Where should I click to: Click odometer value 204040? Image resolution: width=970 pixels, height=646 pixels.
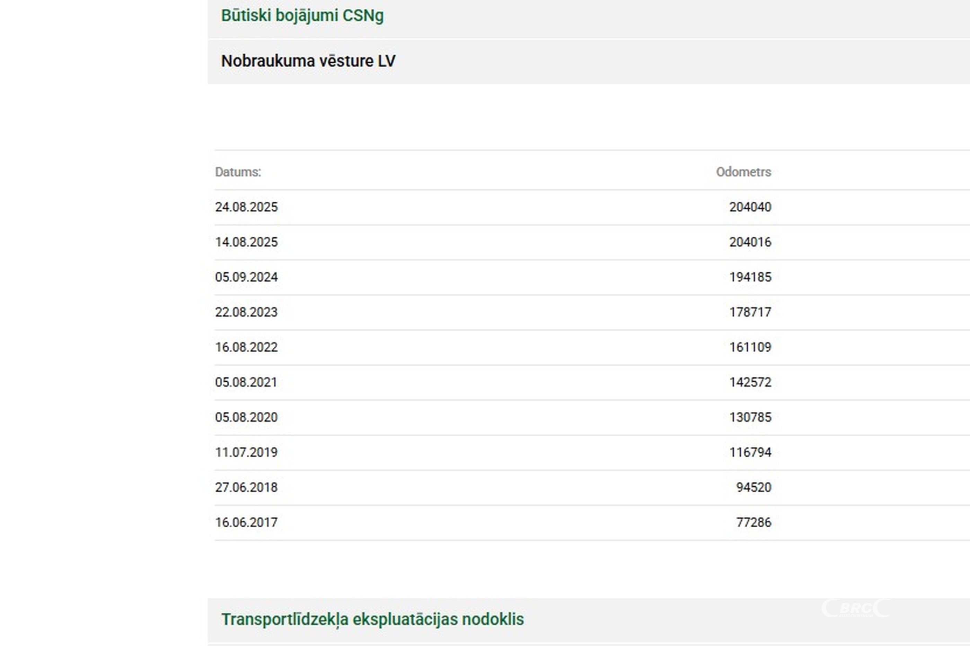pyautogui.click(x=750, y=207)
